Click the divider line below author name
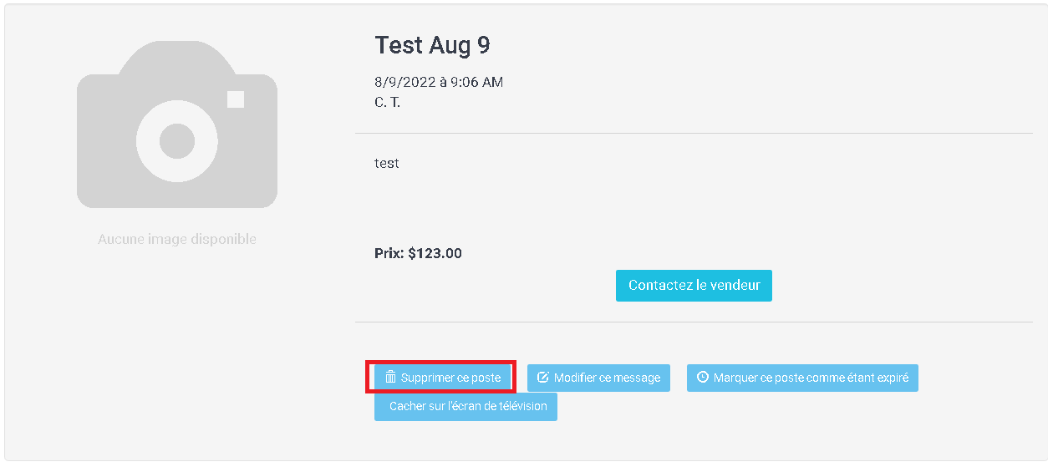 (694, 133)
